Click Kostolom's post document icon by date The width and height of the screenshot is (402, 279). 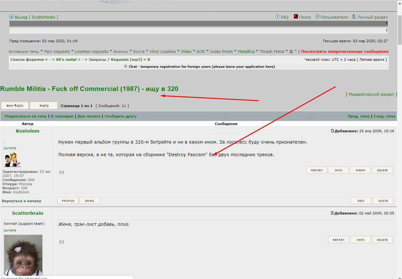[332, 131]
